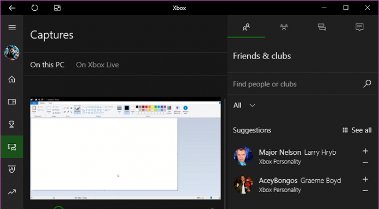Switch to the Messages tab icon
The height and width of the screenshot is (209, 379).
[322, 27]
